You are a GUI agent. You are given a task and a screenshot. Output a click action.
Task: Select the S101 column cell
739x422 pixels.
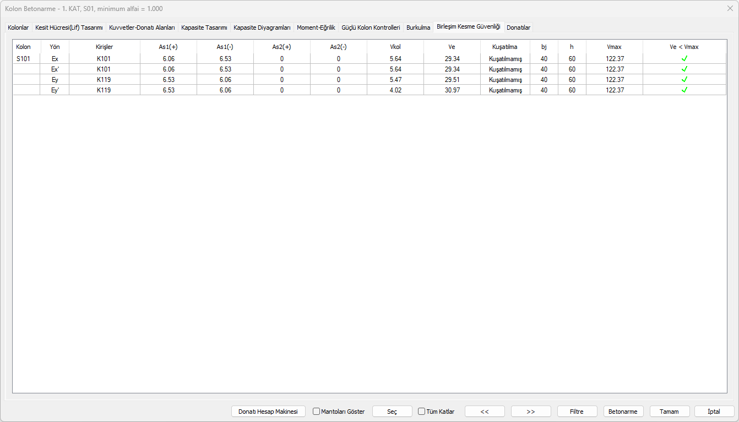[24, 59]
